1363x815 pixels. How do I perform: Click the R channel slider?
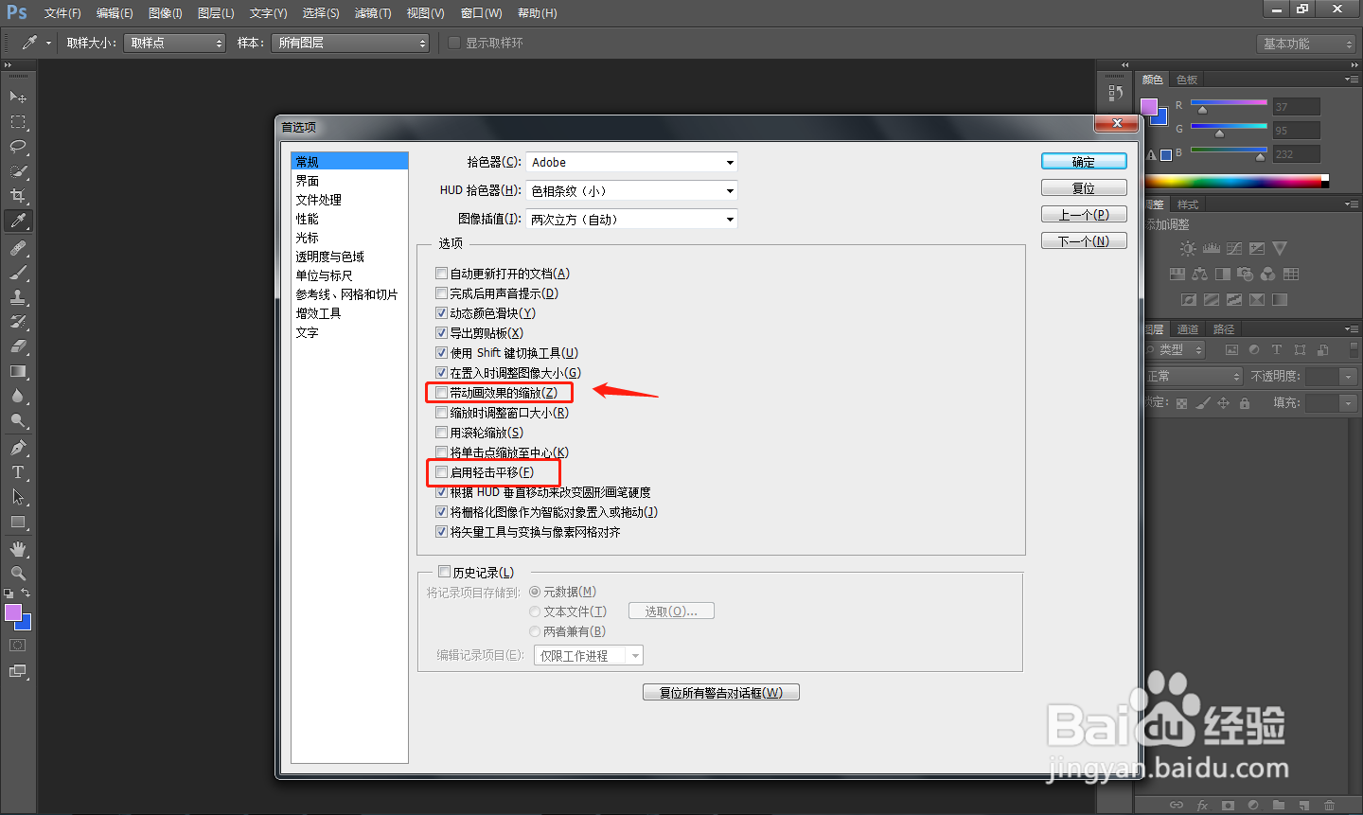(1229, 102)
